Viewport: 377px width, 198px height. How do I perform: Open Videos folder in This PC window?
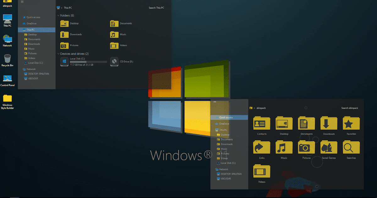[115, 45]
